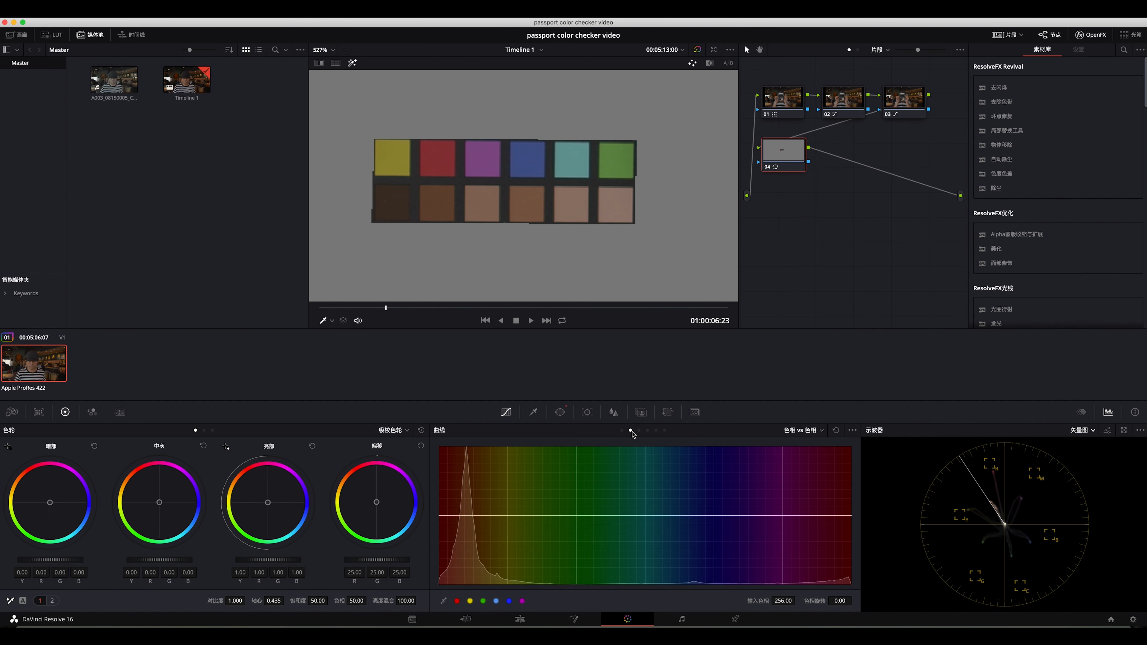The height and width of the screenshot is (645, 1147).
Task: Toggle auto balance A button
Action: (x=23, y=601)
